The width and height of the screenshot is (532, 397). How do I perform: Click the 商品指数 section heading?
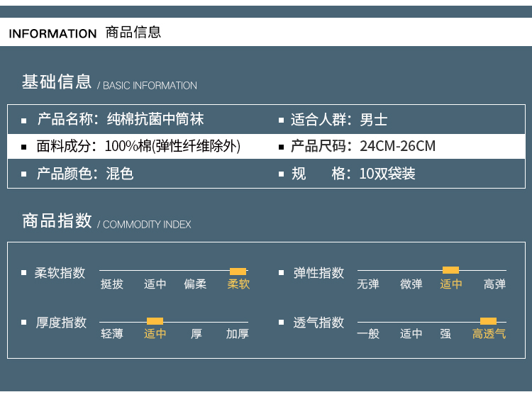tap(57, 221)
